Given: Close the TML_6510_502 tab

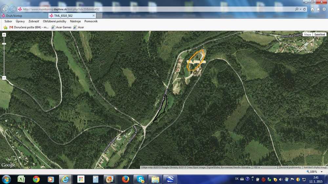Looking at the screenshot, I should 93,15.
